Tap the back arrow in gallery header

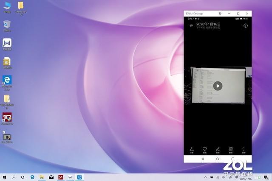(x=191, y=25)
